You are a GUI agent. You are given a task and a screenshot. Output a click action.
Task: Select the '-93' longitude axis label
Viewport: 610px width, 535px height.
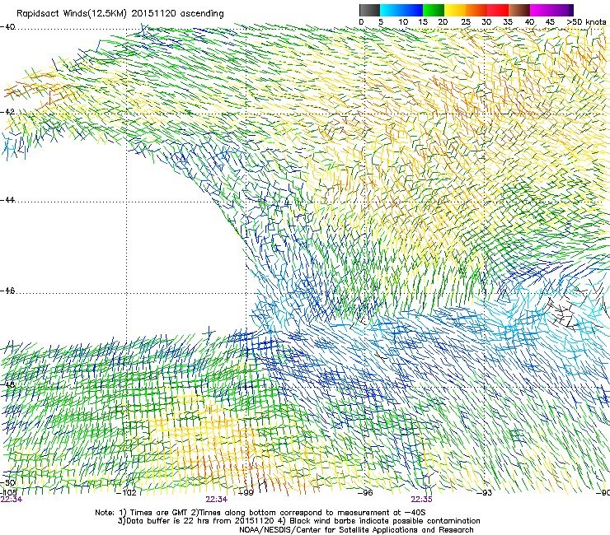(x=485, y=493)
